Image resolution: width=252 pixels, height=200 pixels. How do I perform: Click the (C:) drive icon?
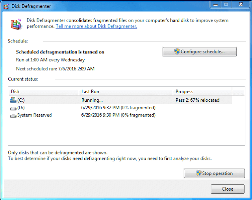point(13,100)
